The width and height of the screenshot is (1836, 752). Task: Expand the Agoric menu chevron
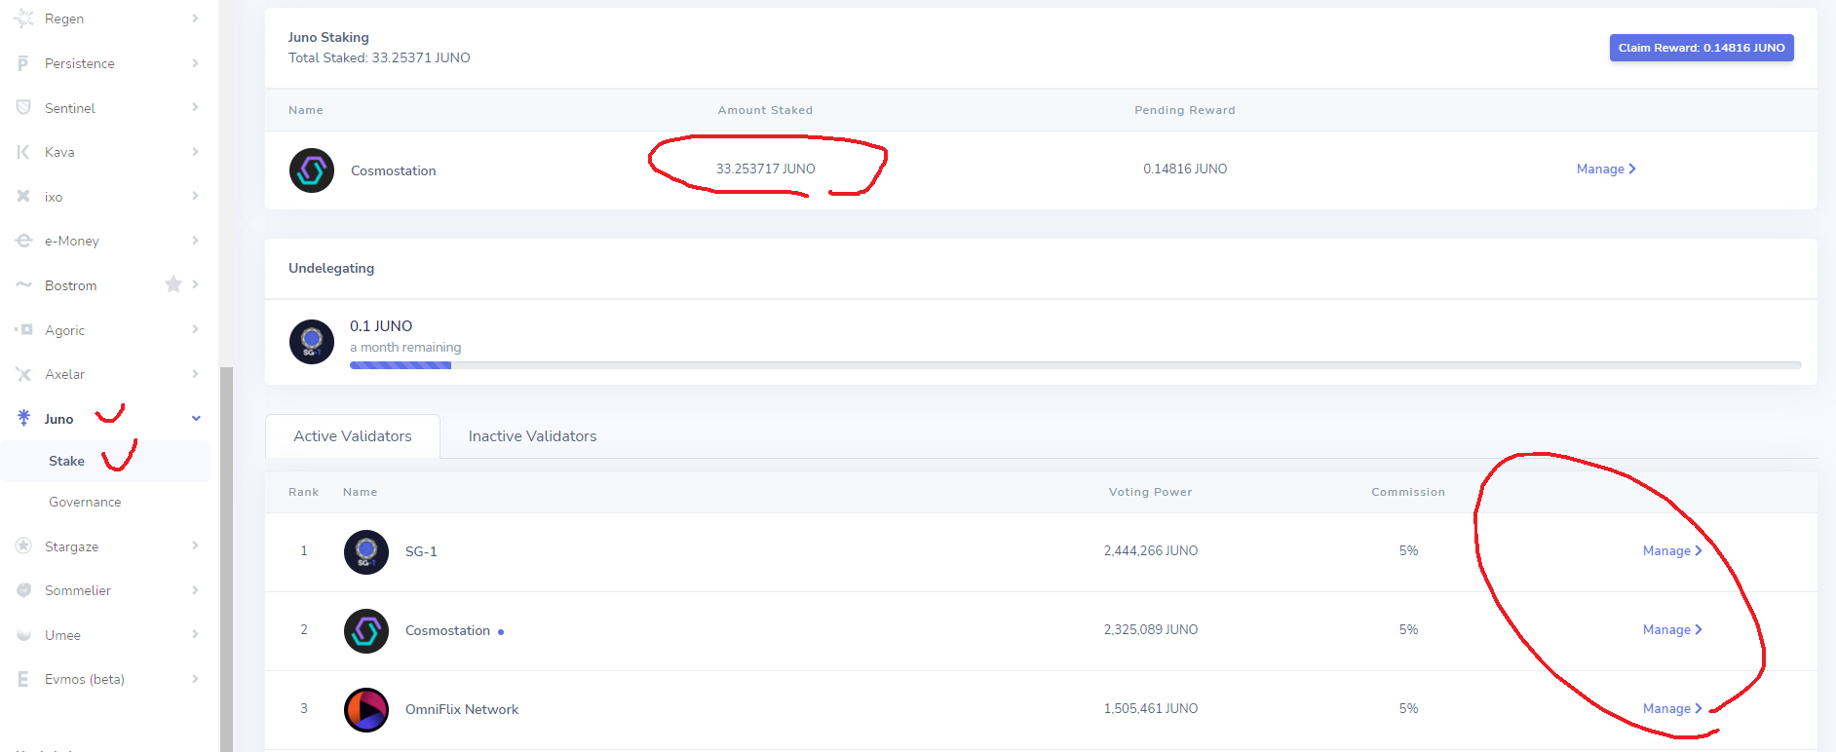pos(195,329)
